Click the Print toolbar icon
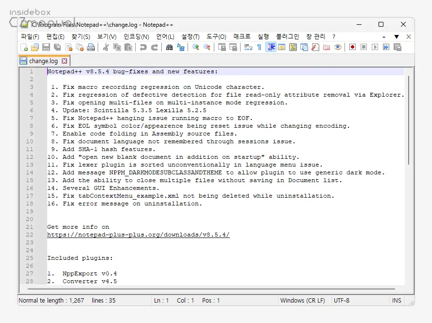This screenshot has height=323, width=432. [90, 47]
